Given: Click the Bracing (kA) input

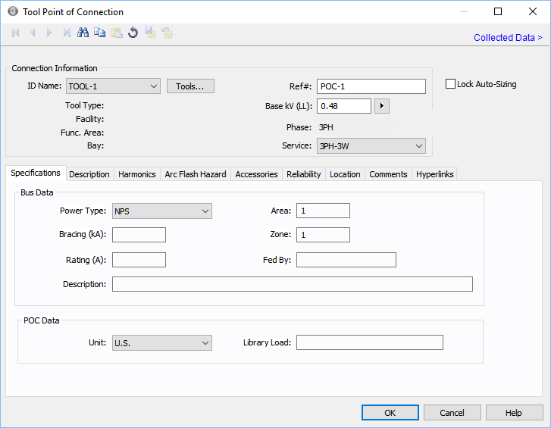Looking at the screenshot, I should [139, 235].
